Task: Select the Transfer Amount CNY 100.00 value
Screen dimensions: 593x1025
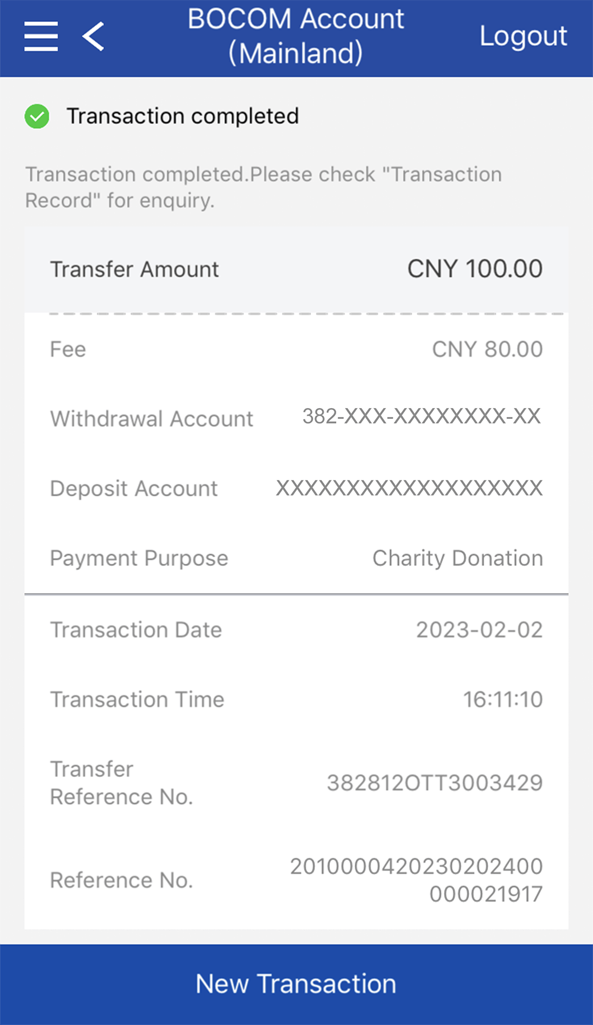Action: click(474, 269)
